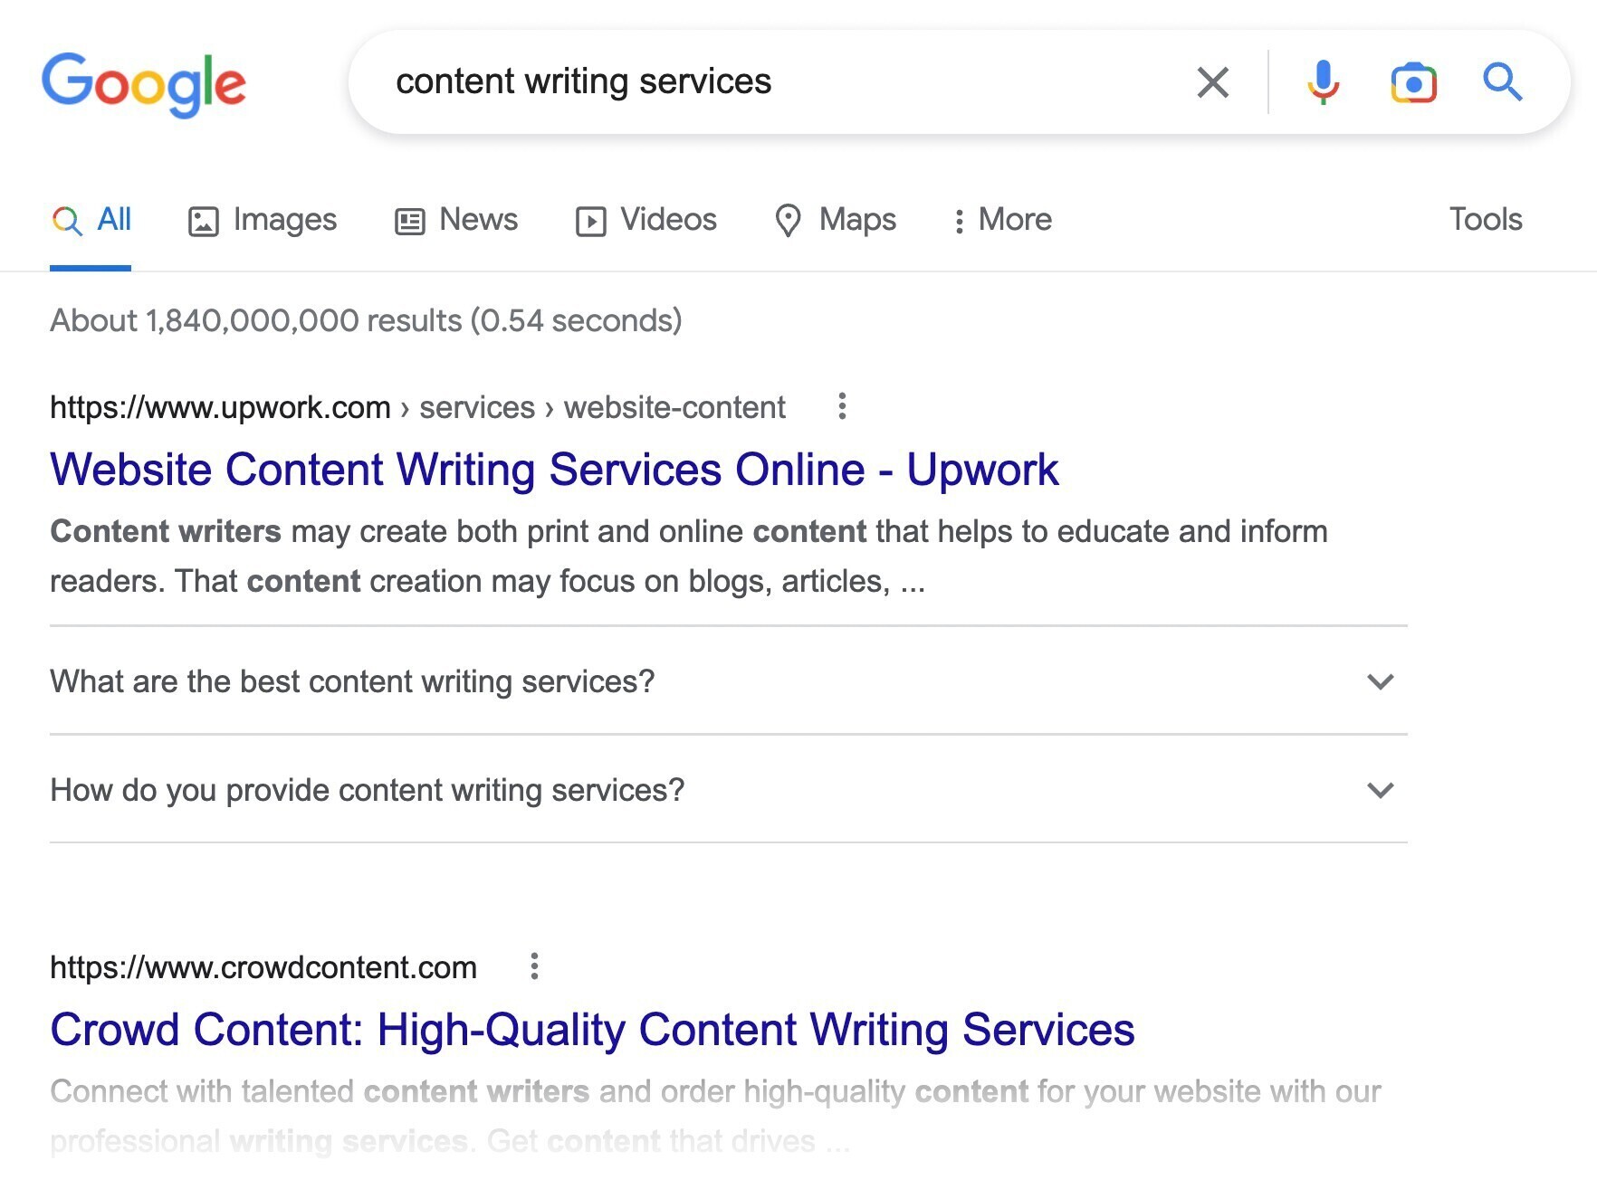Open three-dot menu for Upwork result
The image size is (1597, 1189).
click(x=842, y=406)
